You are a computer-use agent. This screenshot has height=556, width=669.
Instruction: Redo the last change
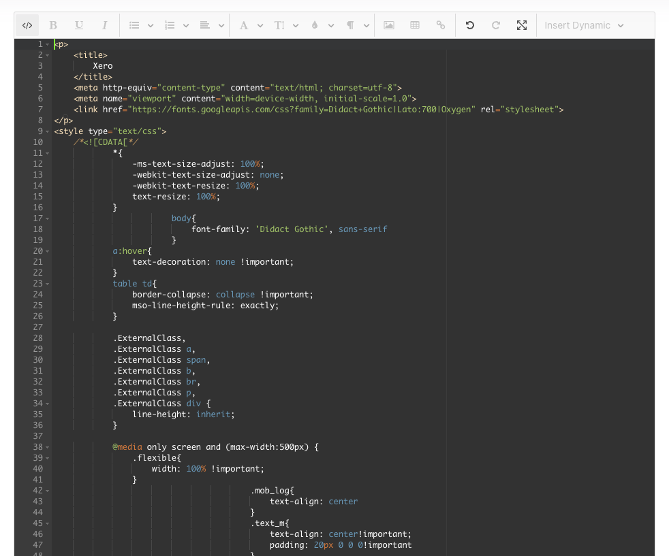(x=495, y=24)
